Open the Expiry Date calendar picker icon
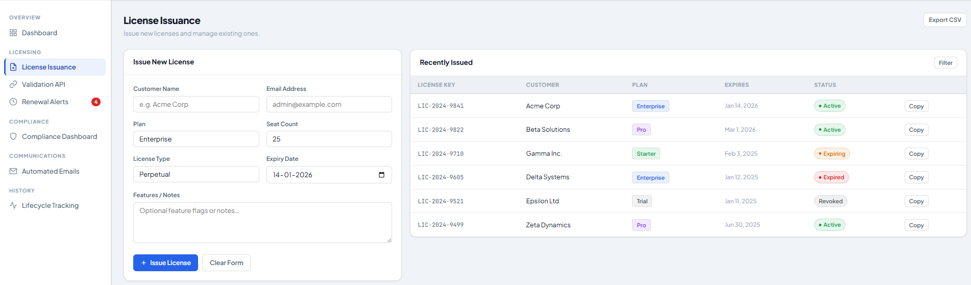971x285 pixels. pos(381,175)
